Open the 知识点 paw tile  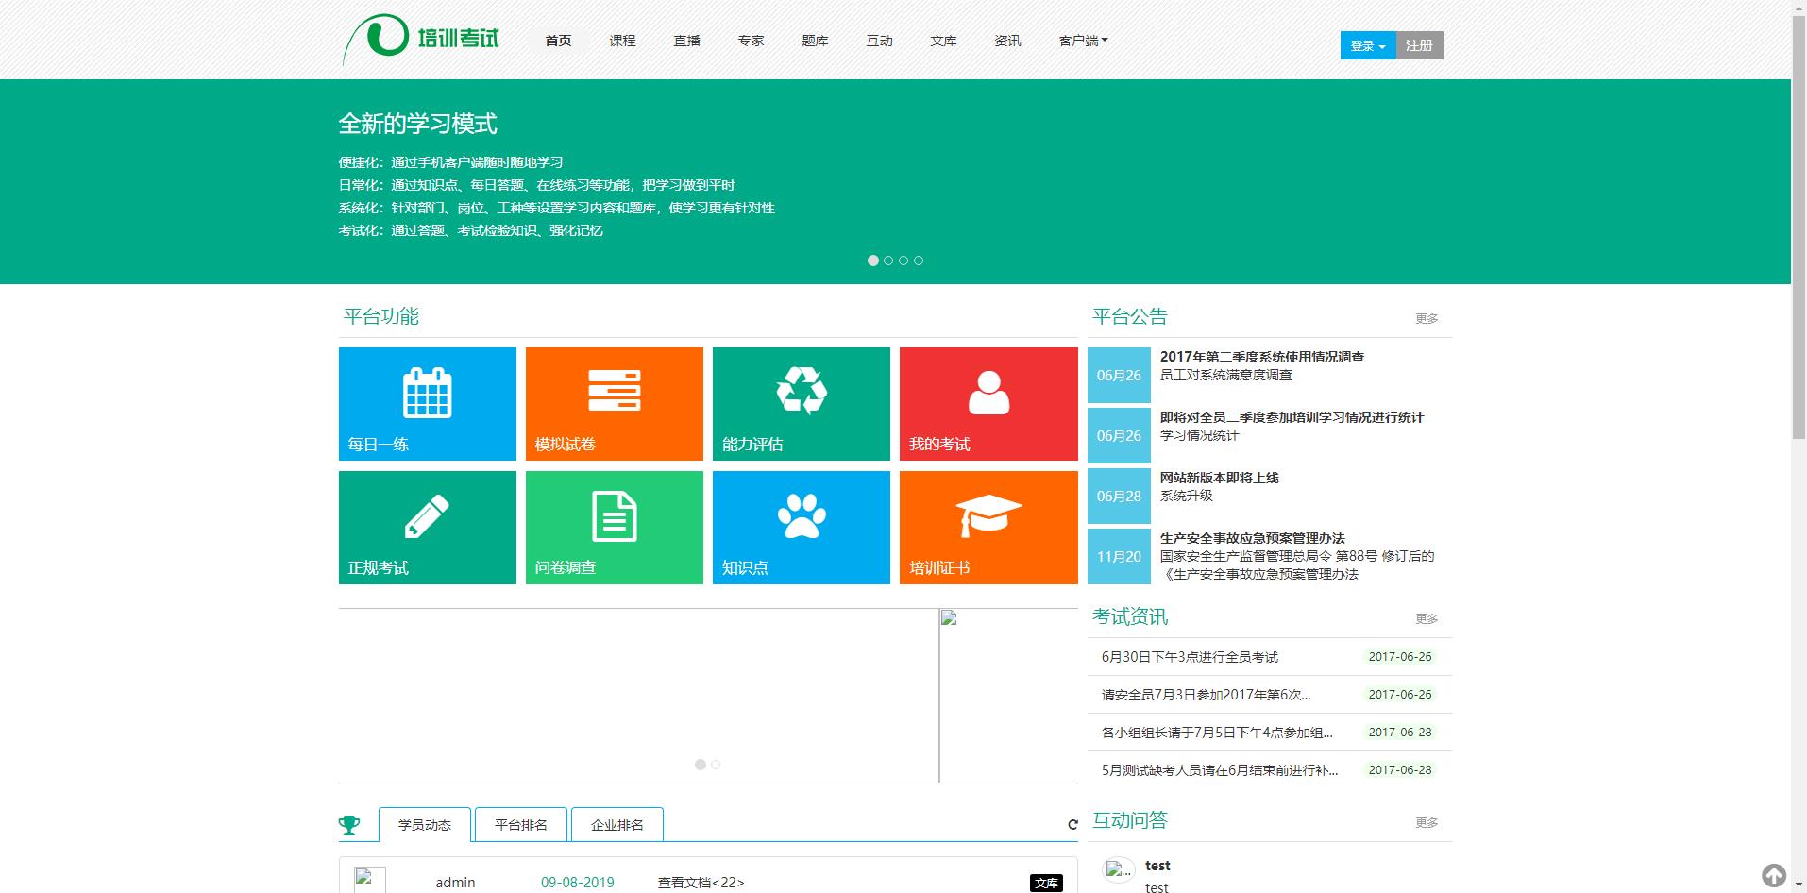801,528
